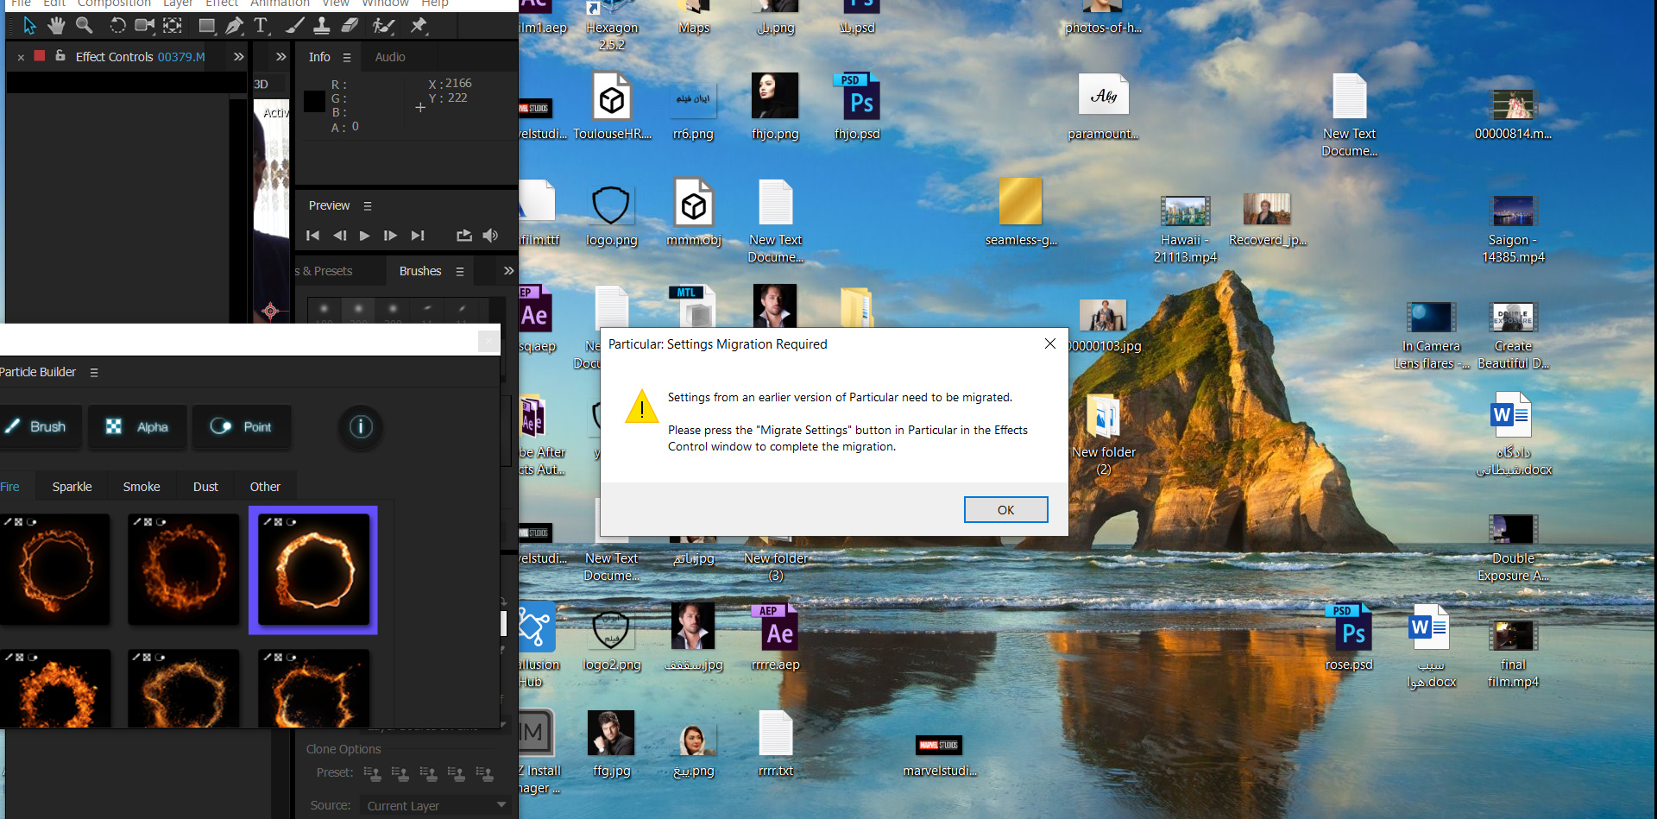
Task: Step forward one frame in Preview
Action: 390,236
